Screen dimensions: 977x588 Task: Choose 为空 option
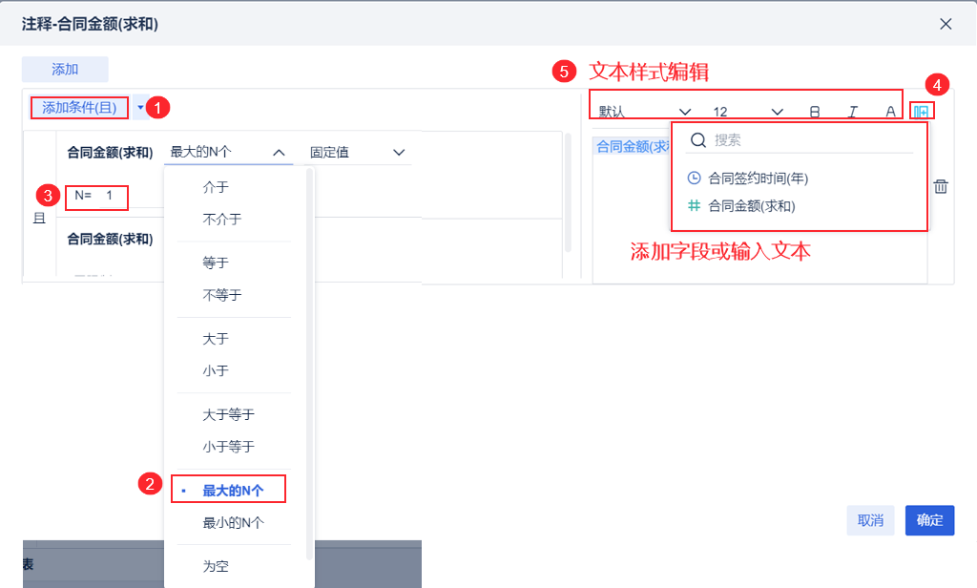pyautogui.click(x=216, y=566)
